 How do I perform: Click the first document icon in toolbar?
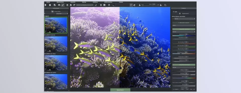tap(45, 5)
